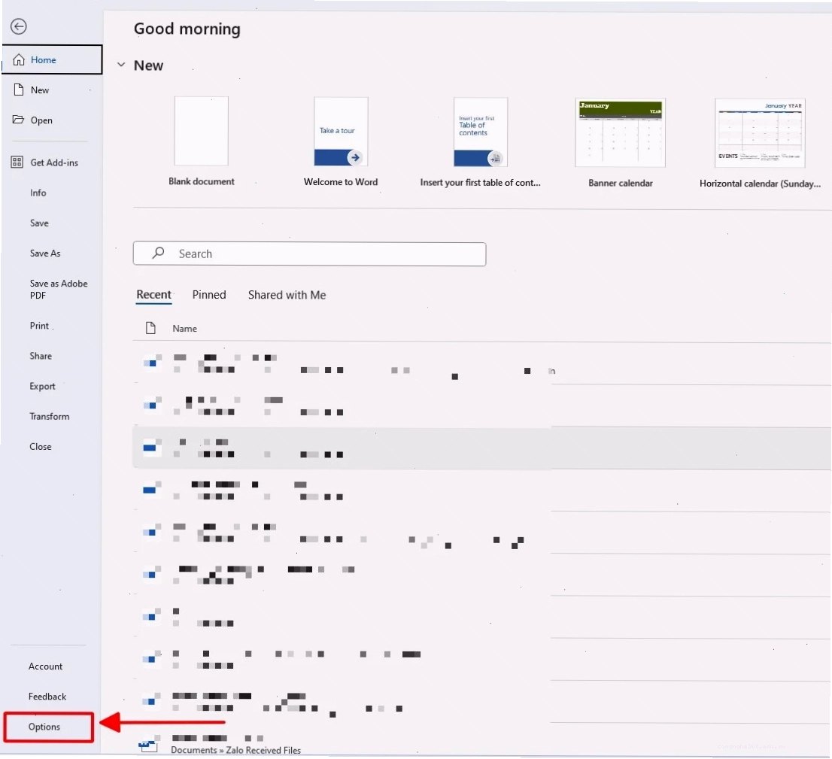Open Feedback

(x=47, y=697)
